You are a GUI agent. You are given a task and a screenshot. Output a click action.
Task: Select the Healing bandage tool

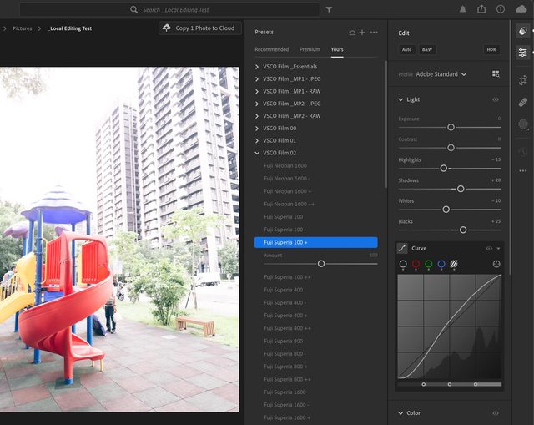click(522, 102)
